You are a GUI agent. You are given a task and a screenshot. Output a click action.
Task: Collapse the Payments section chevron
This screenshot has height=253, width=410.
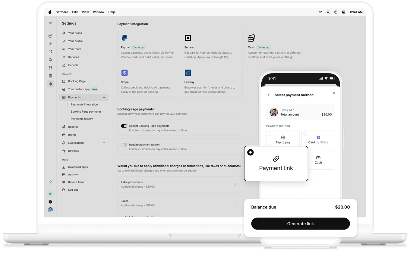coord(104,97)
